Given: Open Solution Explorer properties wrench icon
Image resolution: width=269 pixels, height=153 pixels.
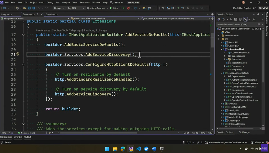Looking at the screenshot, I should coord(254,19).
